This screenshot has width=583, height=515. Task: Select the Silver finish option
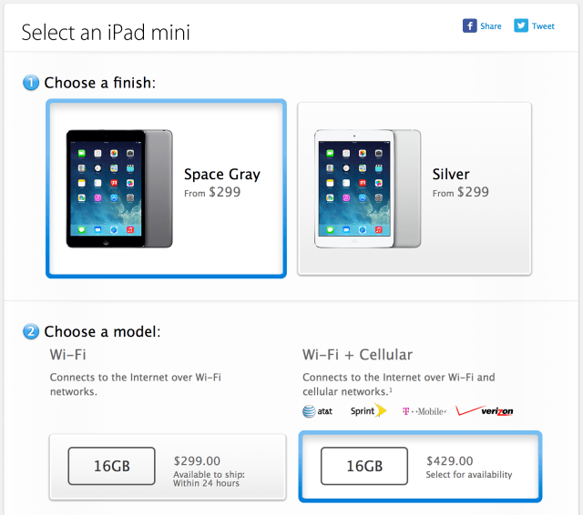click(x=414, y=188)
